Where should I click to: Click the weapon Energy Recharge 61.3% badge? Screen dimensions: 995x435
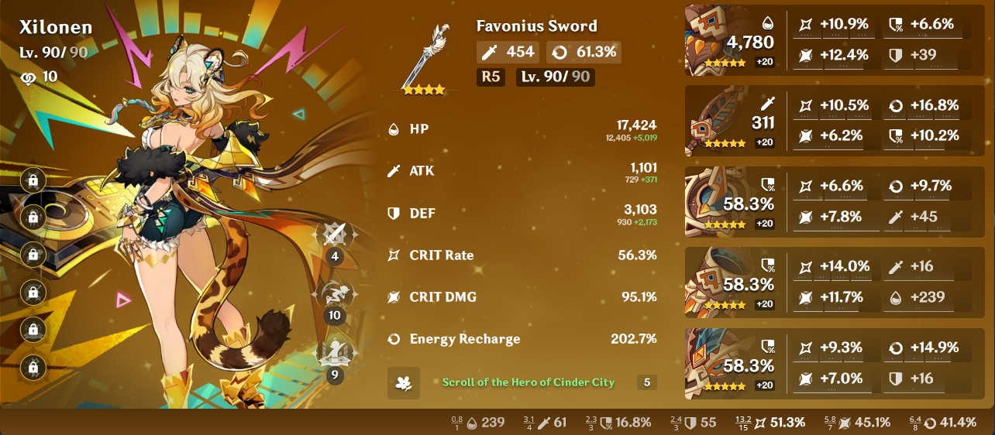coord(584,52)
